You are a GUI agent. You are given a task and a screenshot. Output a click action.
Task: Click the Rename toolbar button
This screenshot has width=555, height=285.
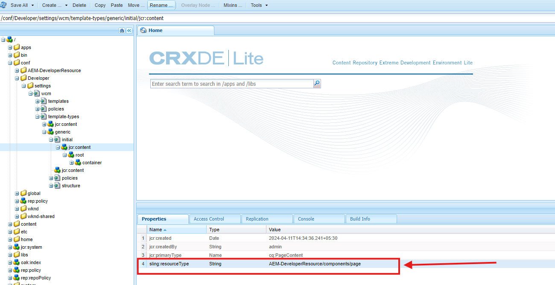(x=161, y=5)
